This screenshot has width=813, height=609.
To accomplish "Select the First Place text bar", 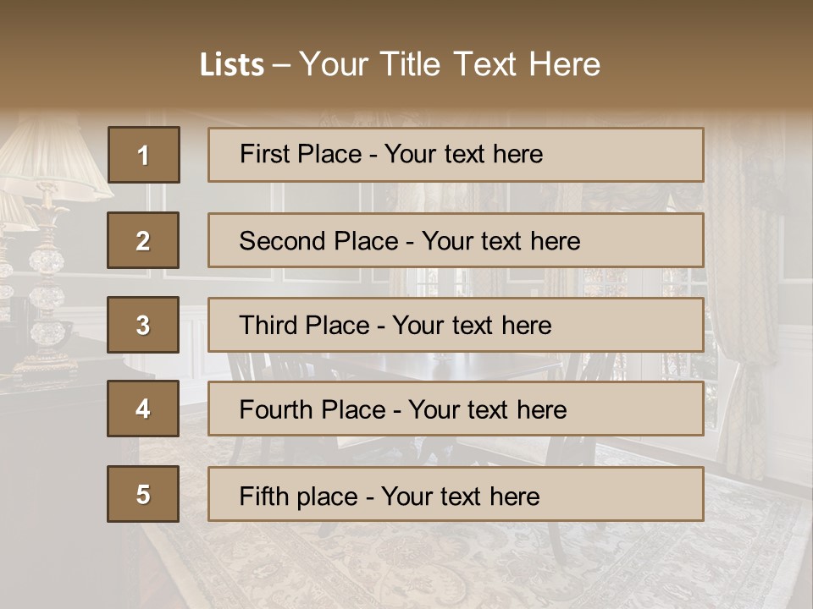I will (456, 155).
